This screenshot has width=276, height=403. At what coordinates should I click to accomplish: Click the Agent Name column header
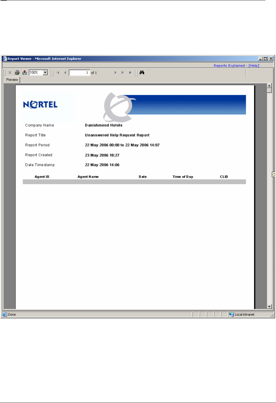tap(88, 177)
